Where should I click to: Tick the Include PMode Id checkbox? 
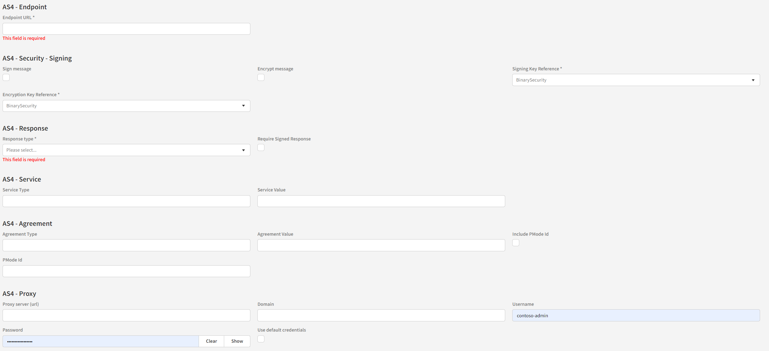(x=516, y=243)
